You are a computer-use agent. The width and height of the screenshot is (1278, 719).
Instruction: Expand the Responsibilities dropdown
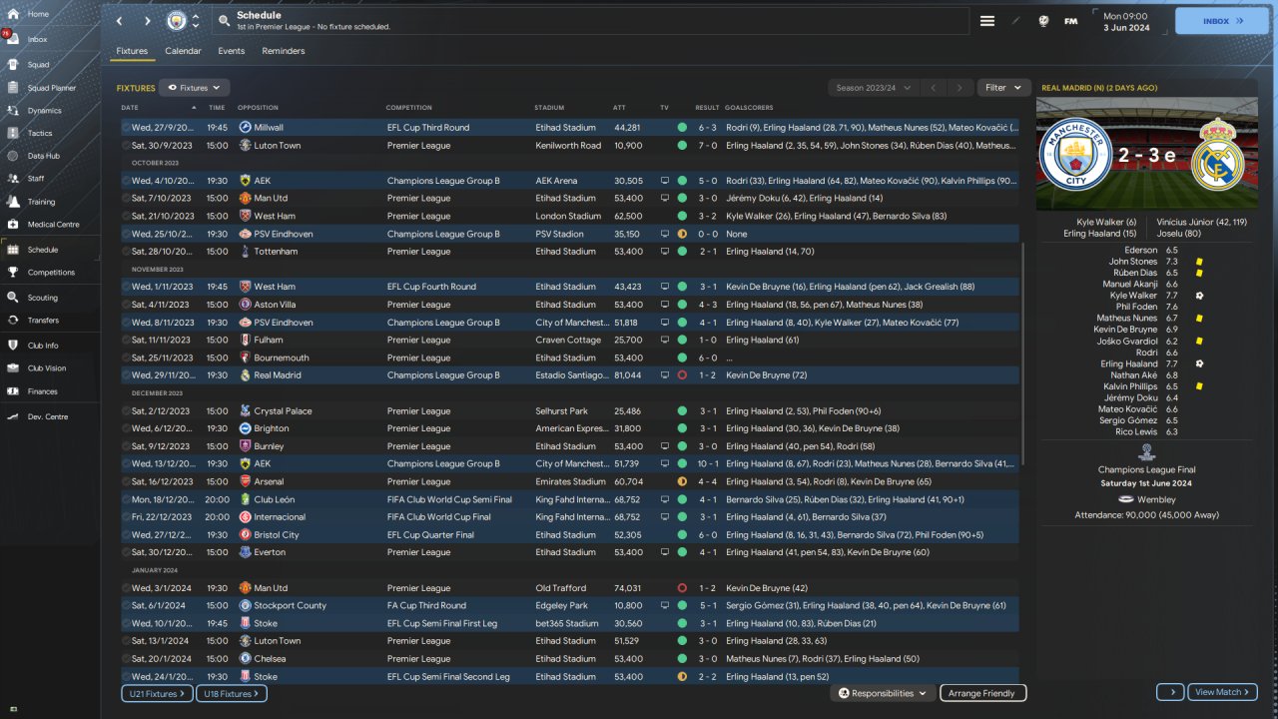click(x=883, y=693)
